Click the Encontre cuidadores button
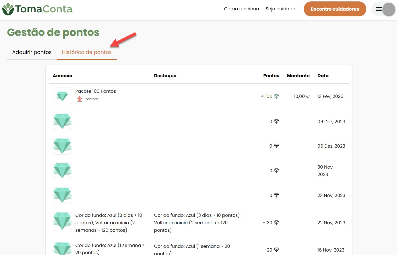397x255 pixels. coord(335,9)
